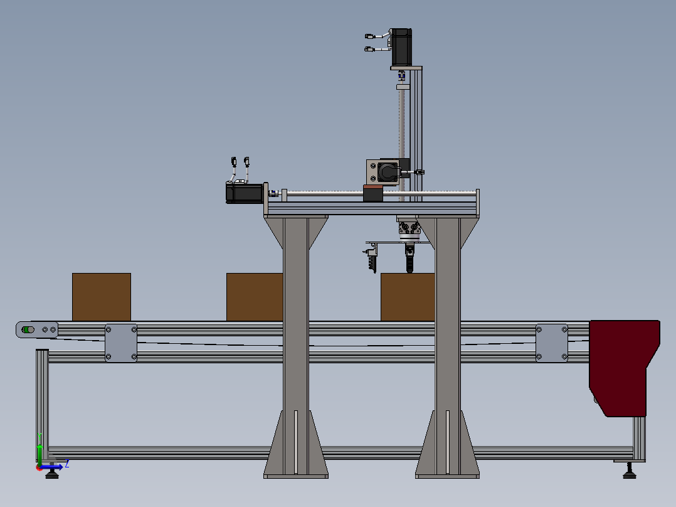Select the brown box beneath the gripper

(x=408, y=297)
